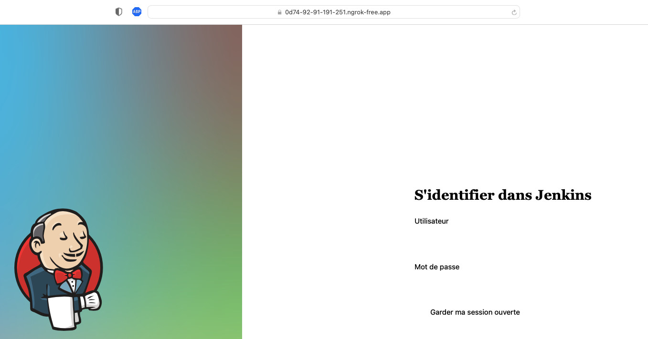This screenshot has height=339, width=648.
Task: Click the Adblock Plus ABP extension icon
Action: [x=137, y=12]
